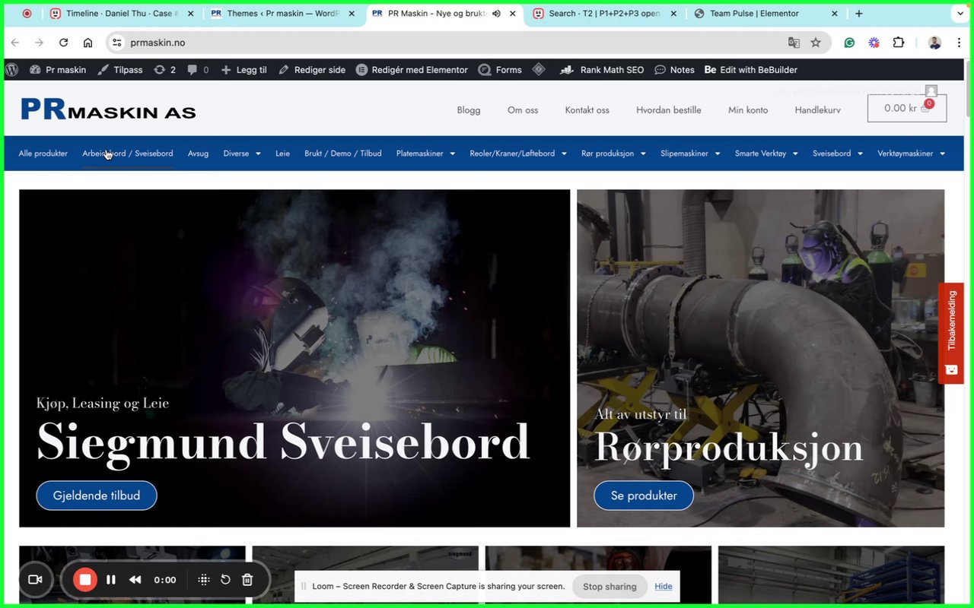Open Brukt / Demo / Tilbud category
This screenshot has width=974, height=608.
(x=343, y=154)
